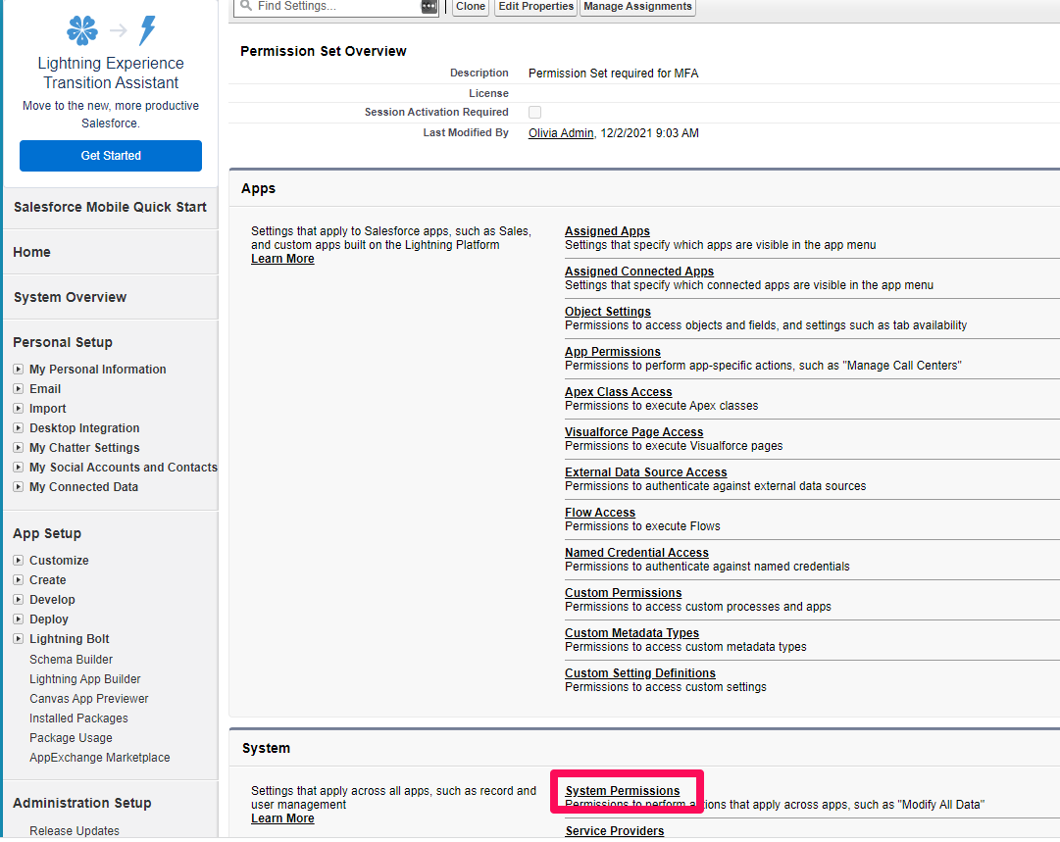Expand My Connected Data
1060x842 pixels.
coord(19,486)
